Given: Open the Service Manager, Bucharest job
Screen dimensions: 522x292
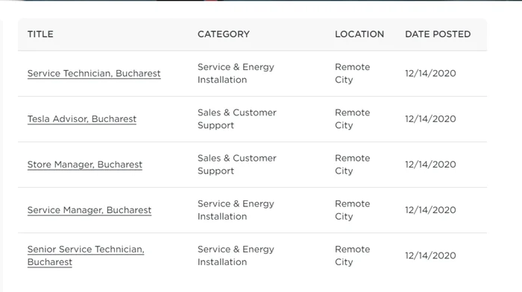Looking at the screenshot, I should coord(89,210).
